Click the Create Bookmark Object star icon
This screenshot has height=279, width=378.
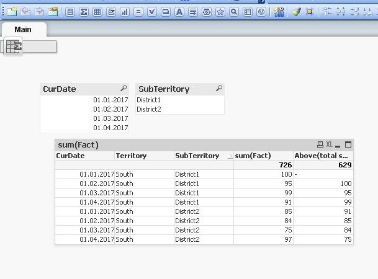[220, 12]
